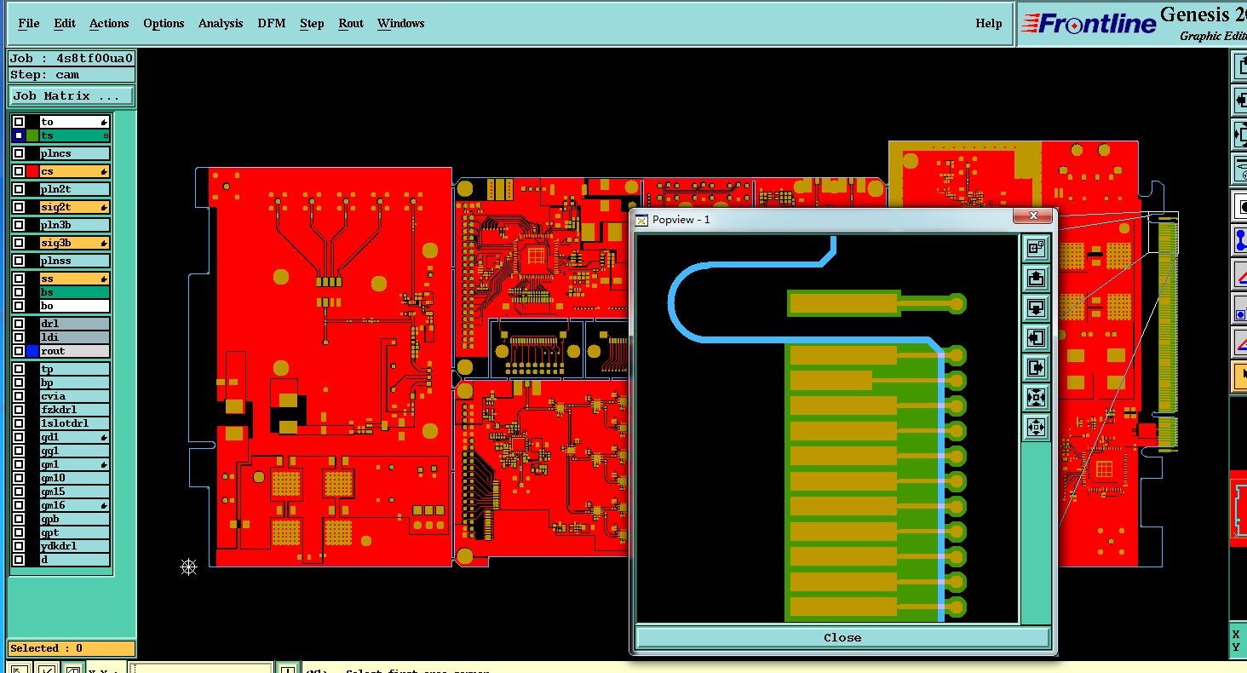Click the 'Selected : 0' status field
Viewport: 1247px width, 673px height.
(72, 648)
